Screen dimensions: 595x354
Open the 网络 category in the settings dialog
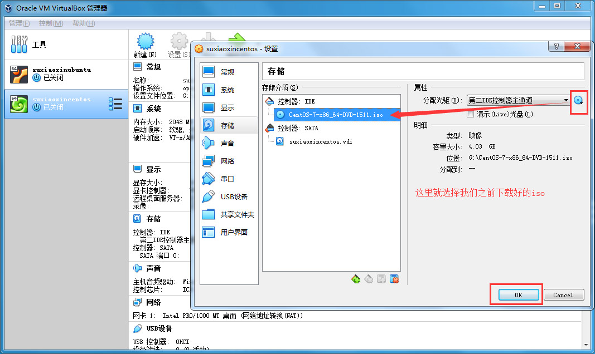point(229,161)
